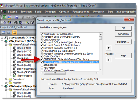Collapse Microsoft Excel-objecten under VBAProject
The image size is (139, 101).
pos(6,90)
